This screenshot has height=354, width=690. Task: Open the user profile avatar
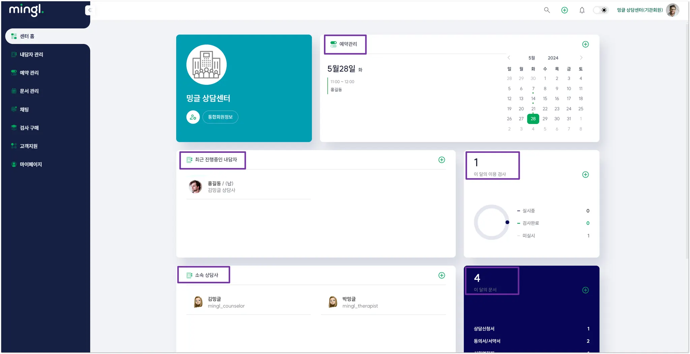coord(672,10)
